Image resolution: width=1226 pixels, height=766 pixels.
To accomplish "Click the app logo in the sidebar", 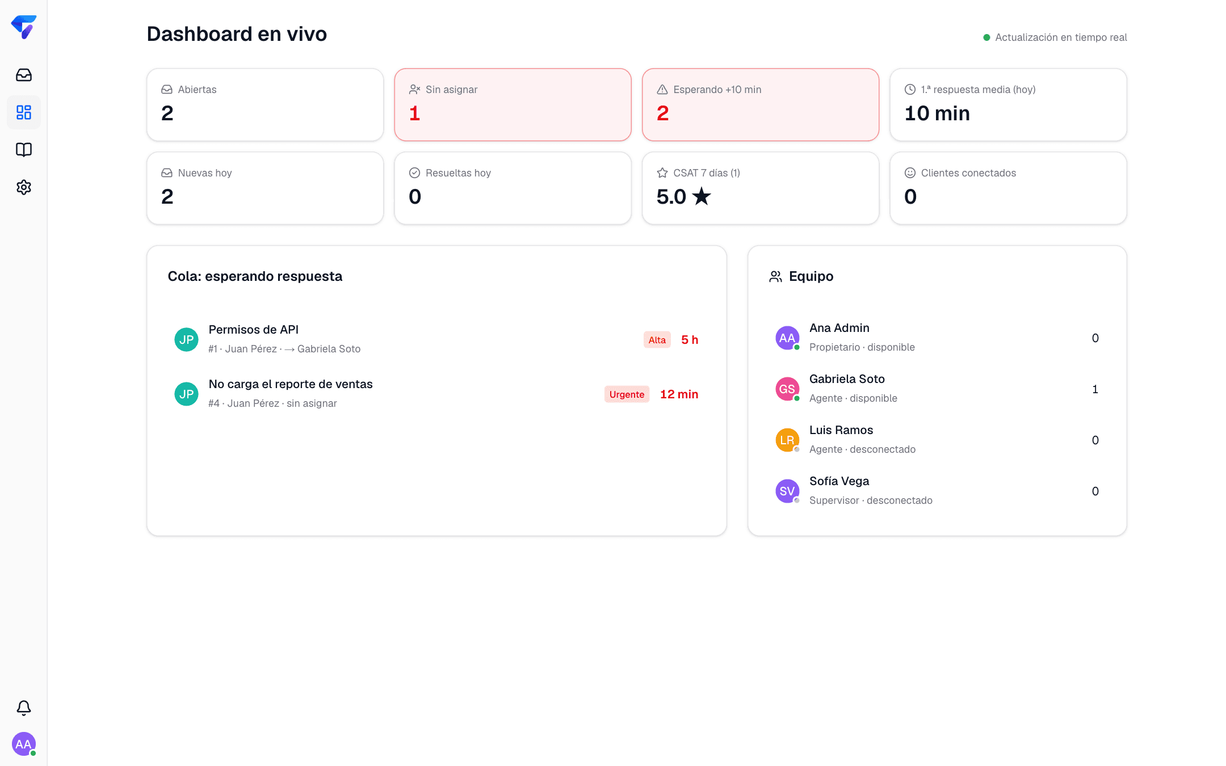I will pos(24,27).
